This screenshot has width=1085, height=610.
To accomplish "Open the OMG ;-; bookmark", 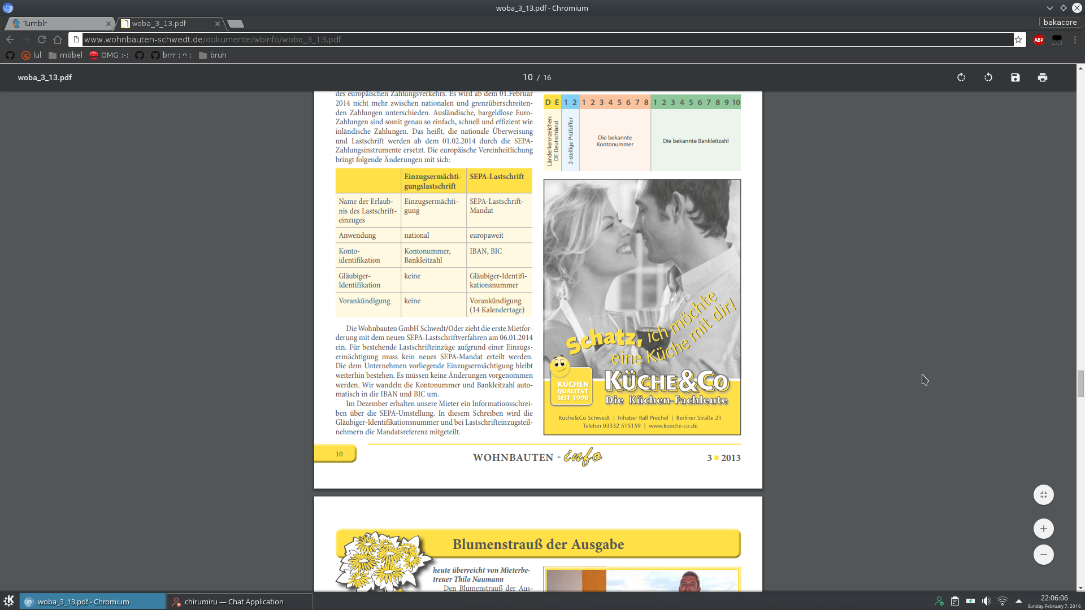I will coord(108,55).
